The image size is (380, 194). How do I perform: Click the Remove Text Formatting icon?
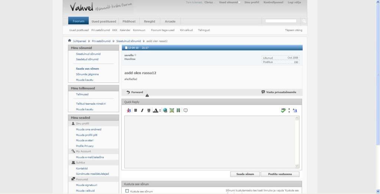[x=129, y=110]
